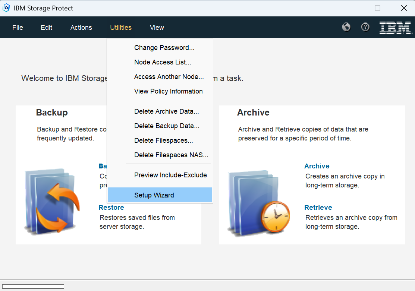Image resolution: width=415 pixels, height=291 pixels.
Task: Select Access Another Node option
Action: point(169,77)
